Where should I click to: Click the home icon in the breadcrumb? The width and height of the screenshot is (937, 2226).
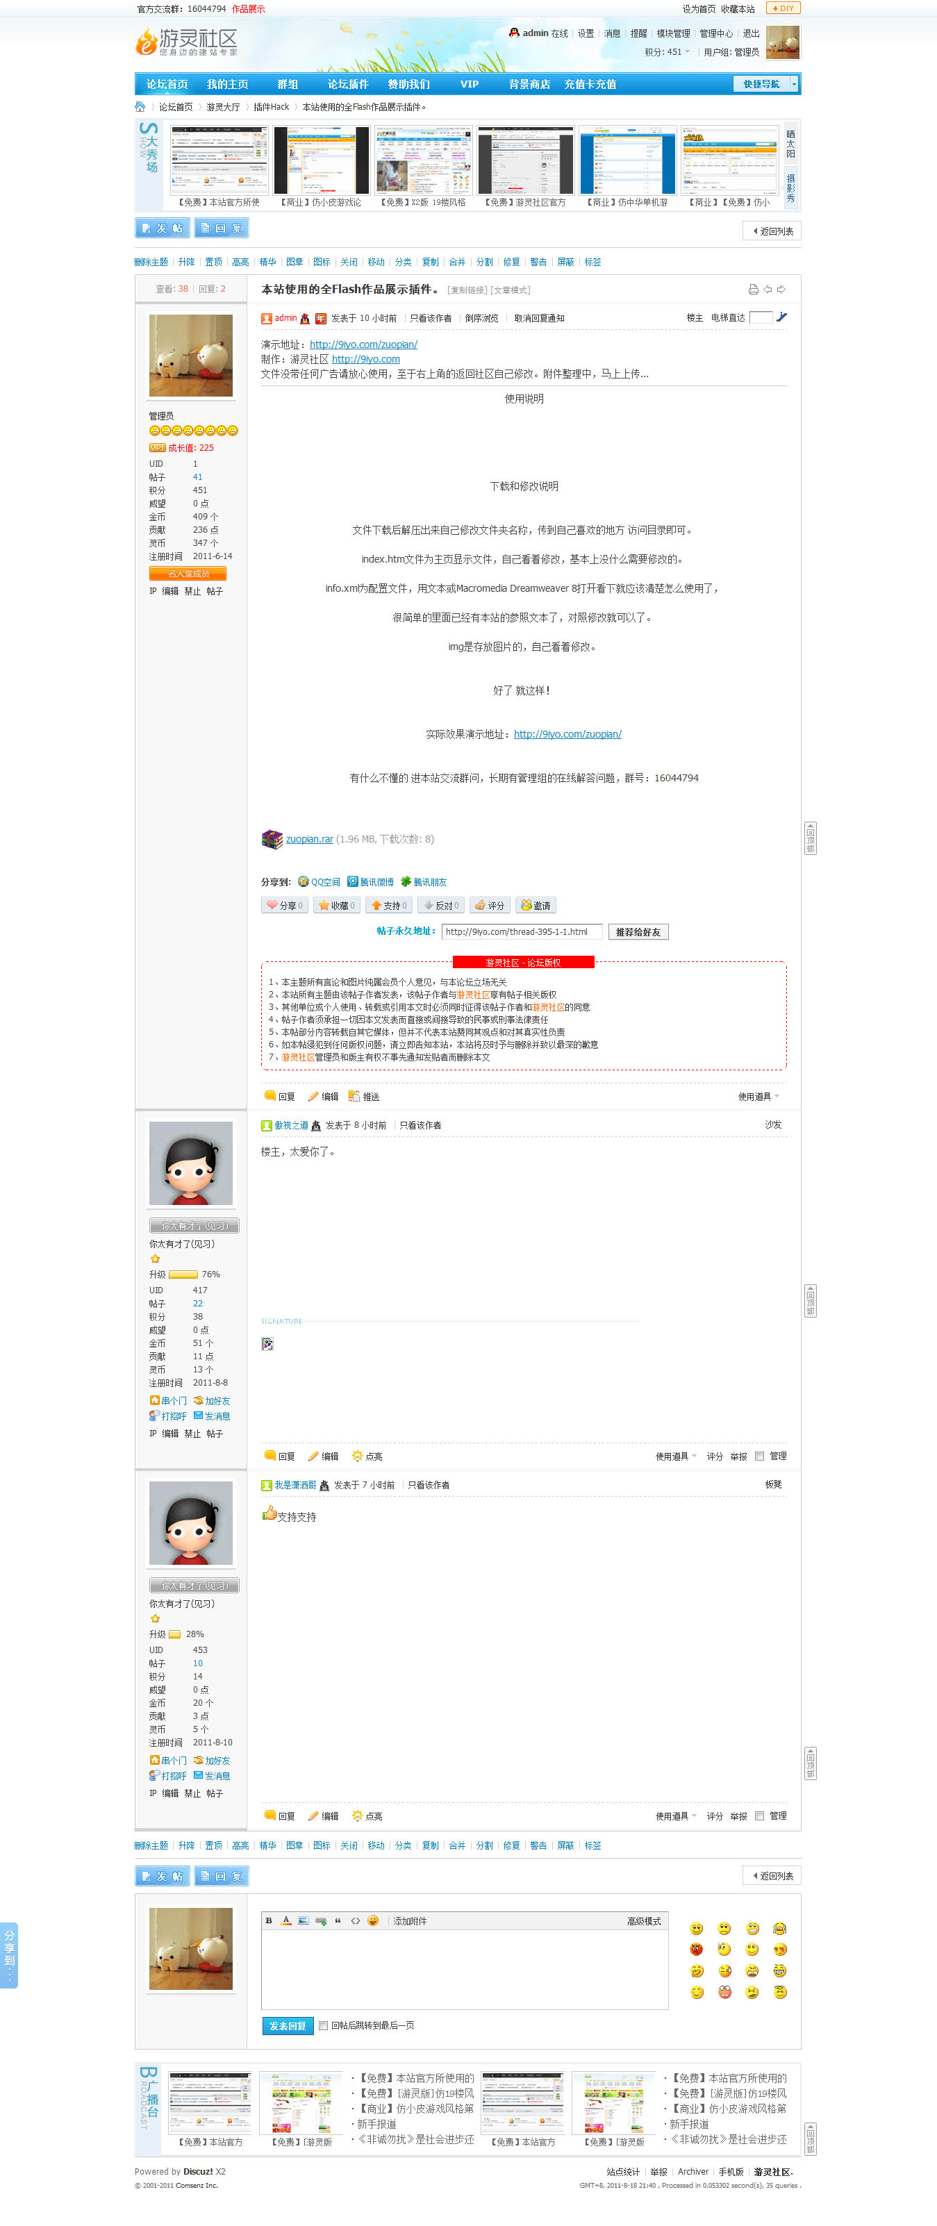click(x=140, y=107)
